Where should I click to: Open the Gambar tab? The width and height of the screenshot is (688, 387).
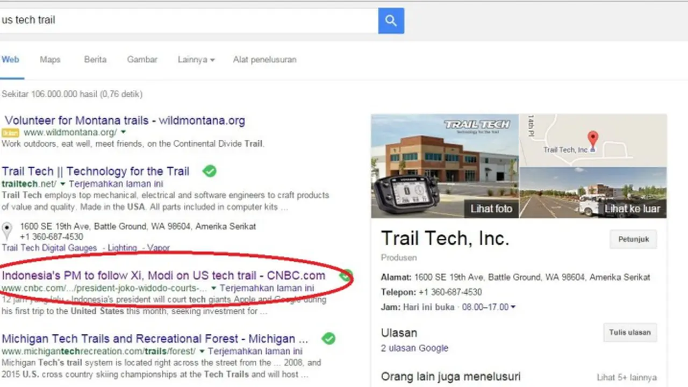(142, 60)
